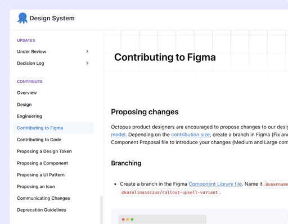
Task: Click the @karolinaszczur/callout-upsell-variant code snippet
Action: [x=169, y=192]
